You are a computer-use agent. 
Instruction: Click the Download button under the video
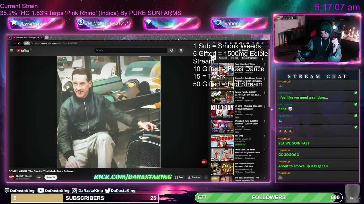194,177
